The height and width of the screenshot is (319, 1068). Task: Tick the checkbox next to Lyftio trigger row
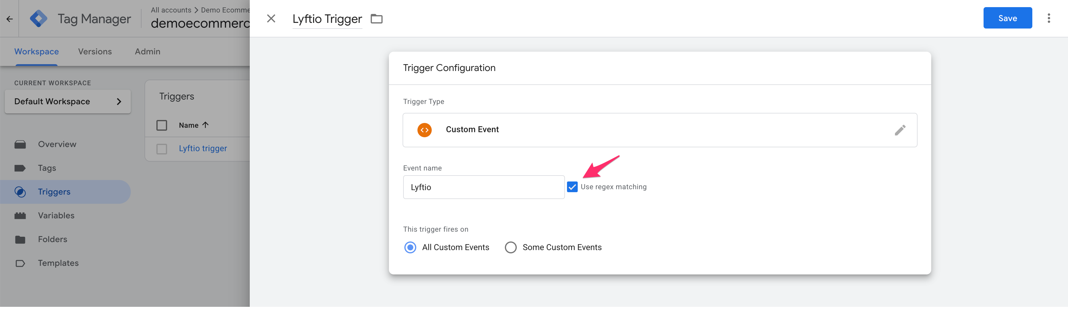[162, 149]
